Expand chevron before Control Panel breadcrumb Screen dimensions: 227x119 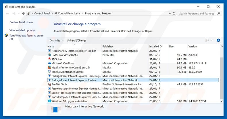32,14
